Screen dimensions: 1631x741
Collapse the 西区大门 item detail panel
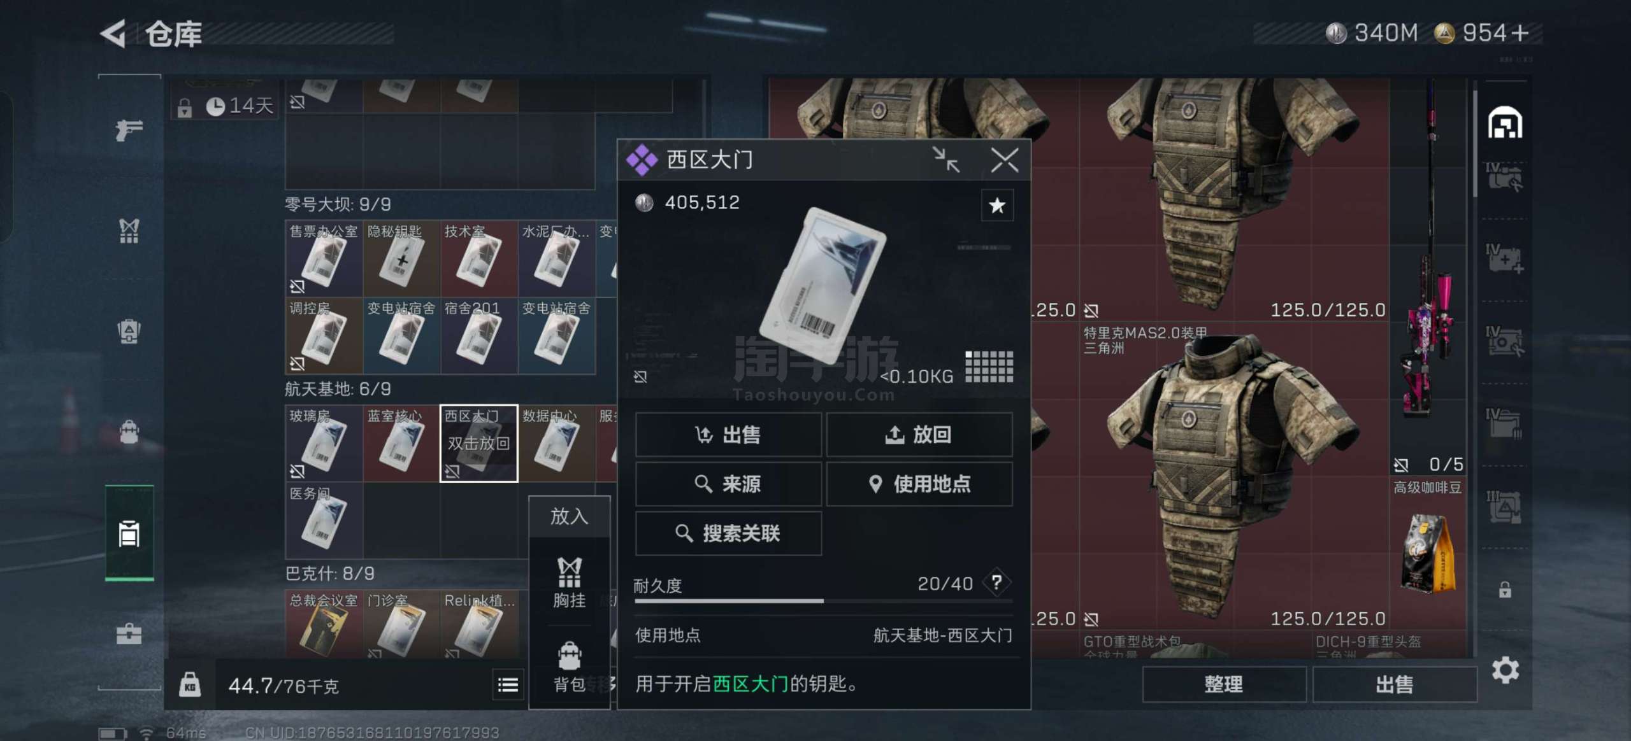946,159
